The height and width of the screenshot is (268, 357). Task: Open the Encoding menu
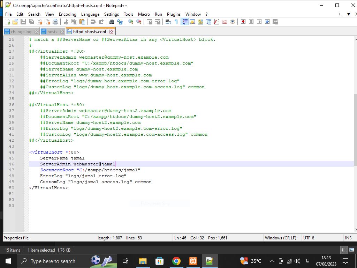(x=68, y=14)
